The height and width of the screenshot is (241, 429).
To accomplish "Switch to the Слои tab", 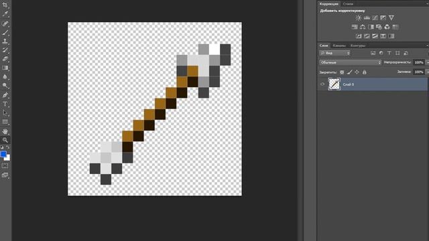I will click(x=324, y=46).
